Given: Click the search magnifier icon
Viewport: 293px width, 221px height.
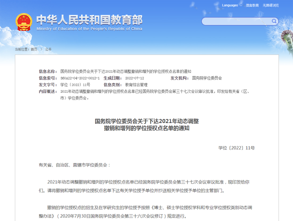Looking at the screenshot, I should point(274,21).
